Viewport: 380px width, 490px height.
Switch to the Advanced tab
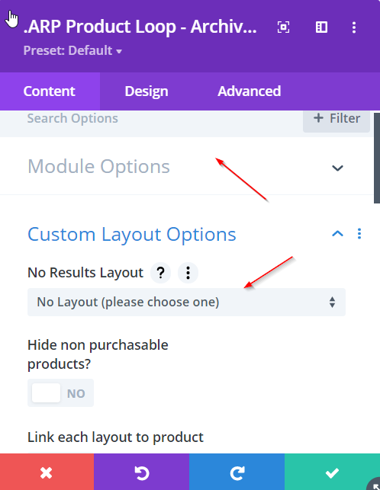(250, 91)
